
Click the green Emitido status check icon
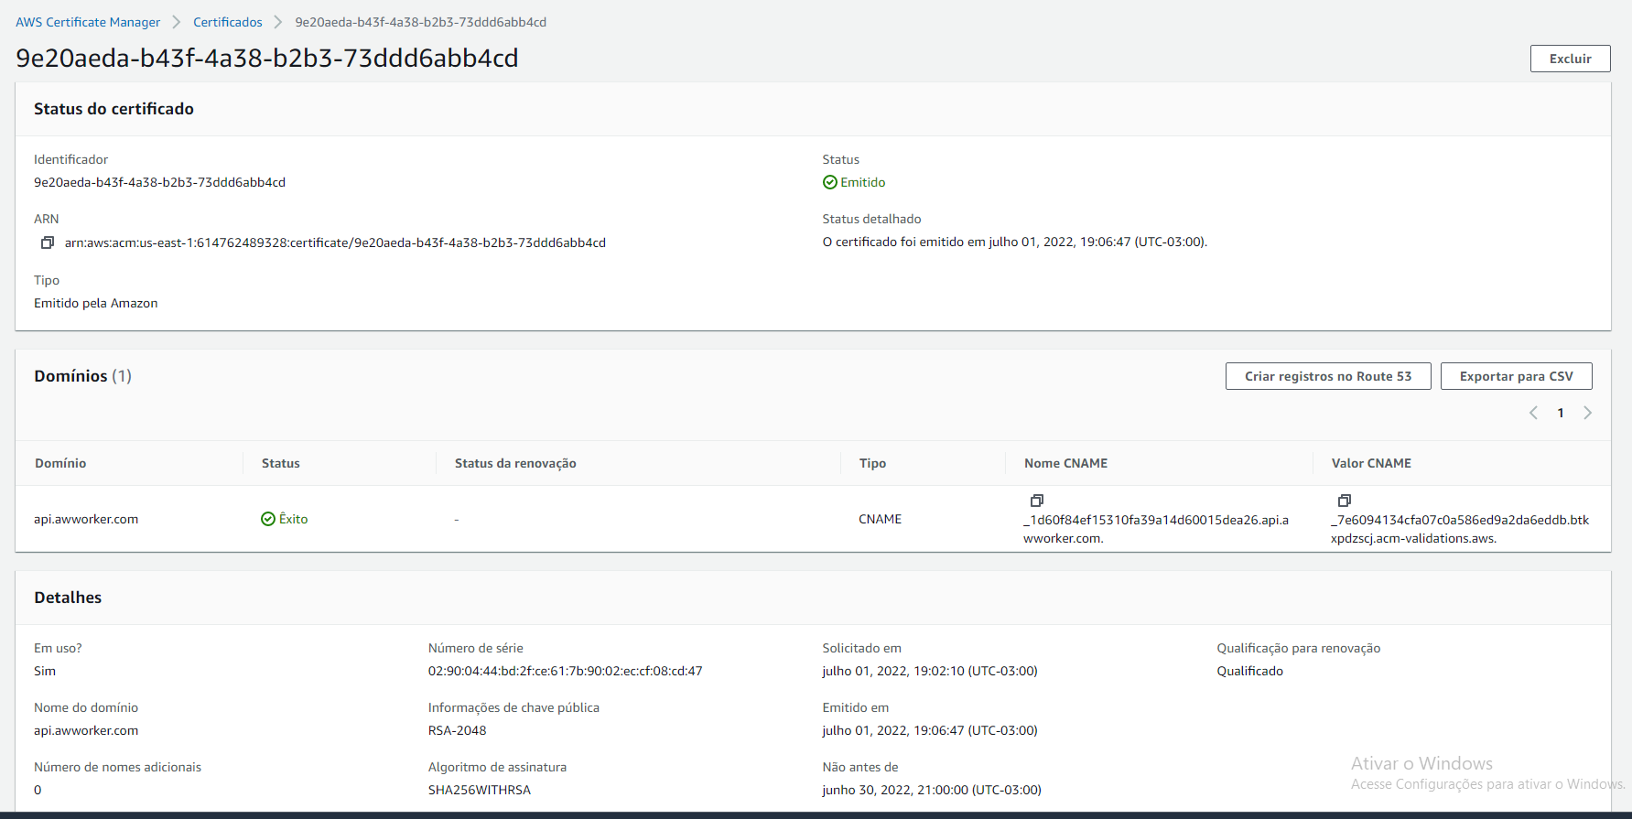830,182
